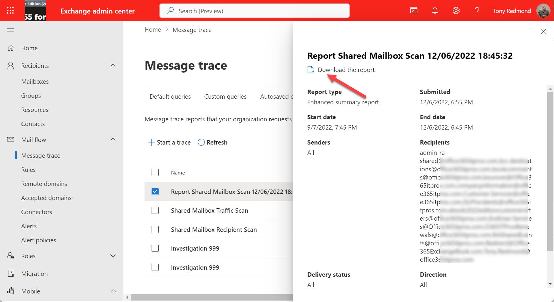Check the Shared Mailbox Traffic Scan checkbox
Viewport: 554px width, 302px height.
coord(155,210)
